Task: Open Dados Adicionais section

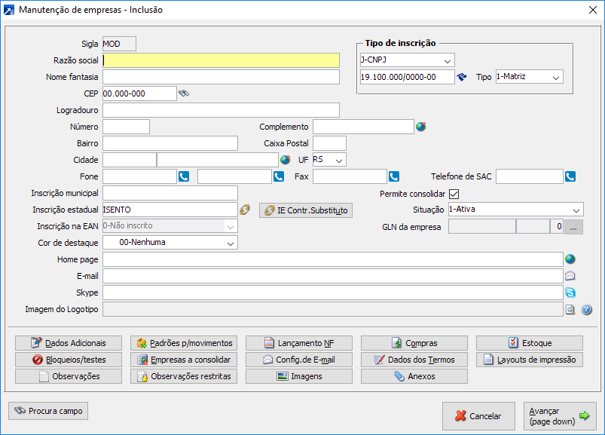Action: [69, 343]
